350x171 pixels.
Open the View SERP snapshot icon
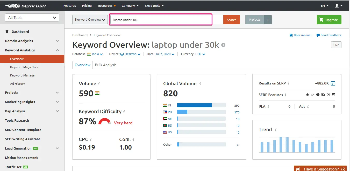coord(333,83)
